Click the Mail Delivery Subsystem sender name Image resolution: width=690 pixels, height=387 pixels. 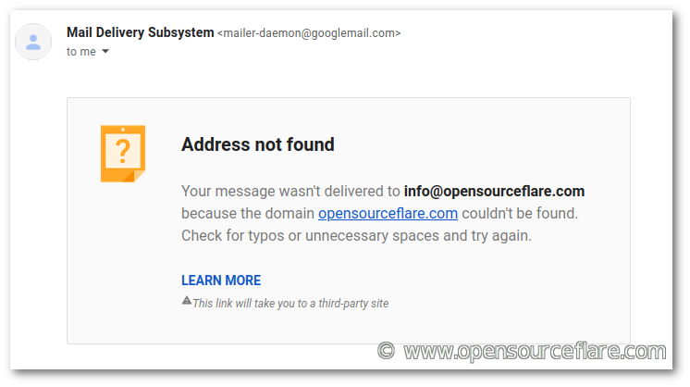140,32
